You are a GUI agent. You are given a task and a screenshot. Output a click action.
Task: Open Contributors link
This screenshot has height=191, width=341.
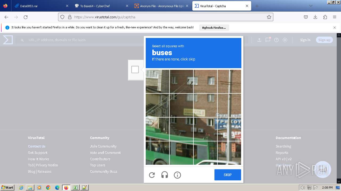coord(100,159)
